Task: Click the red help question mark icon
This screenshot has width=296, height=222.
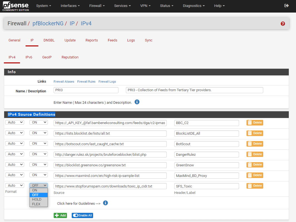Action: [x=283, y=24]
